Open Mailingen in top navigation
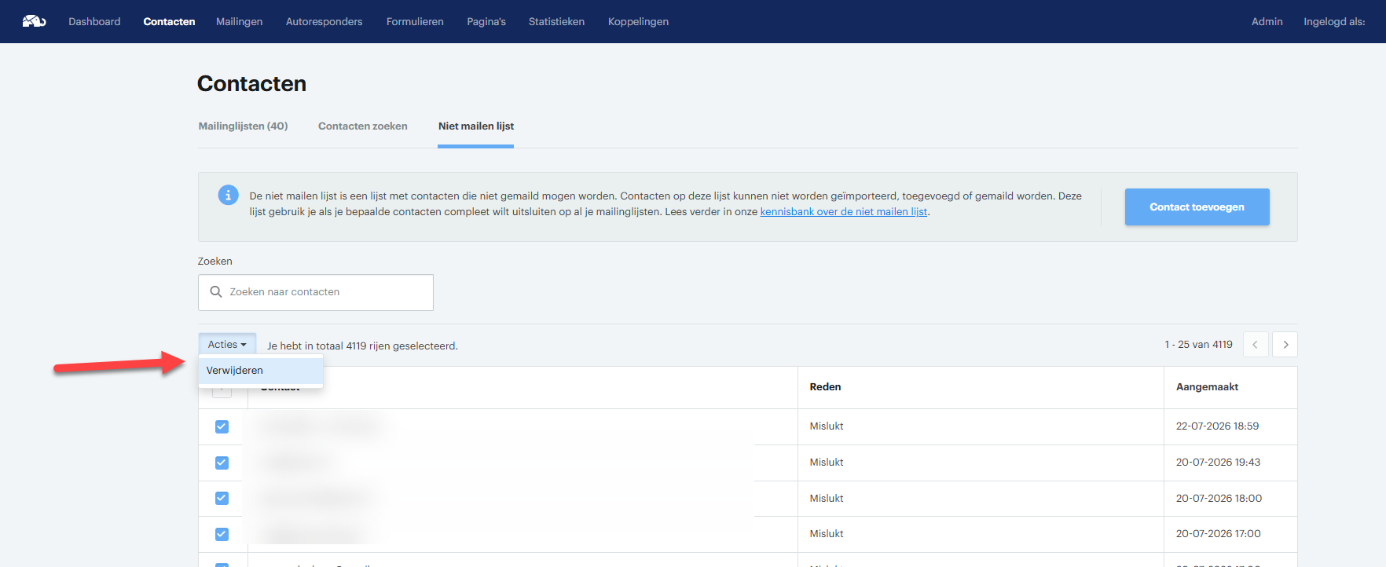Viewport: 1386px width, 567px height. click(x=240, y=21)
